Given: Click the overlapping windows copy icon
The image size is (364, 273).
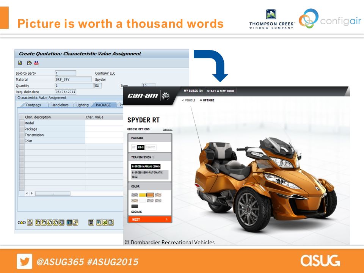Looking at the screenshot, I should 99,223.
